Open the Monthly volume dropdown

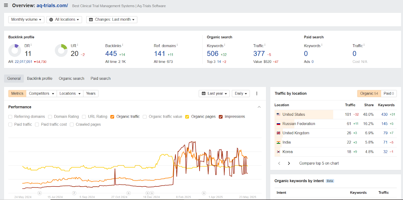click(x=26, y=20)
